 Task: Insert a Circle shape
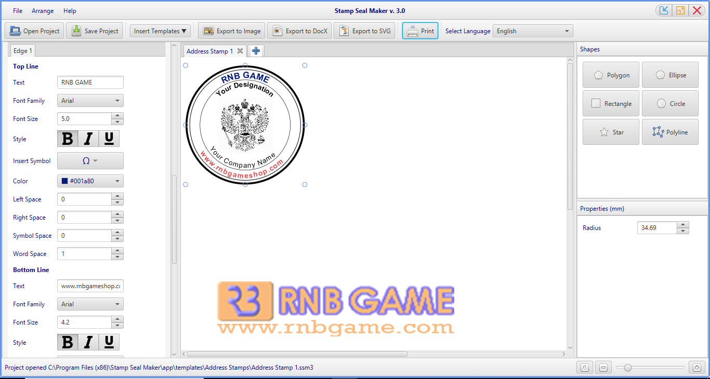[x=670, y=104]
